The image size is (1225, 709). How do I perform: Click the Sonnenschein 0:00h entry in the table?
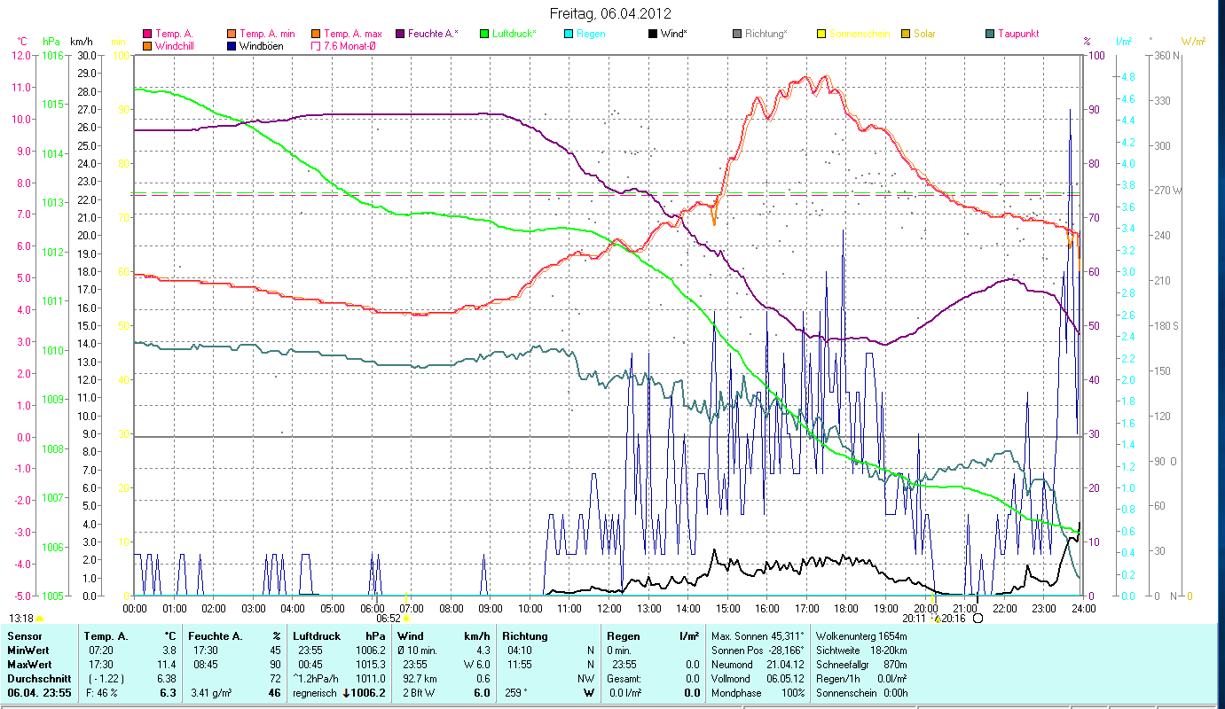861,693
